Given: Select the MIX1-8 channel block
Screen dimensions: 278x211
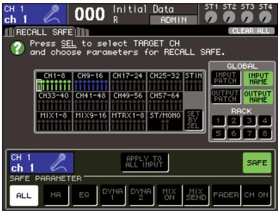Looking at the screenshot, I should 54,121.
